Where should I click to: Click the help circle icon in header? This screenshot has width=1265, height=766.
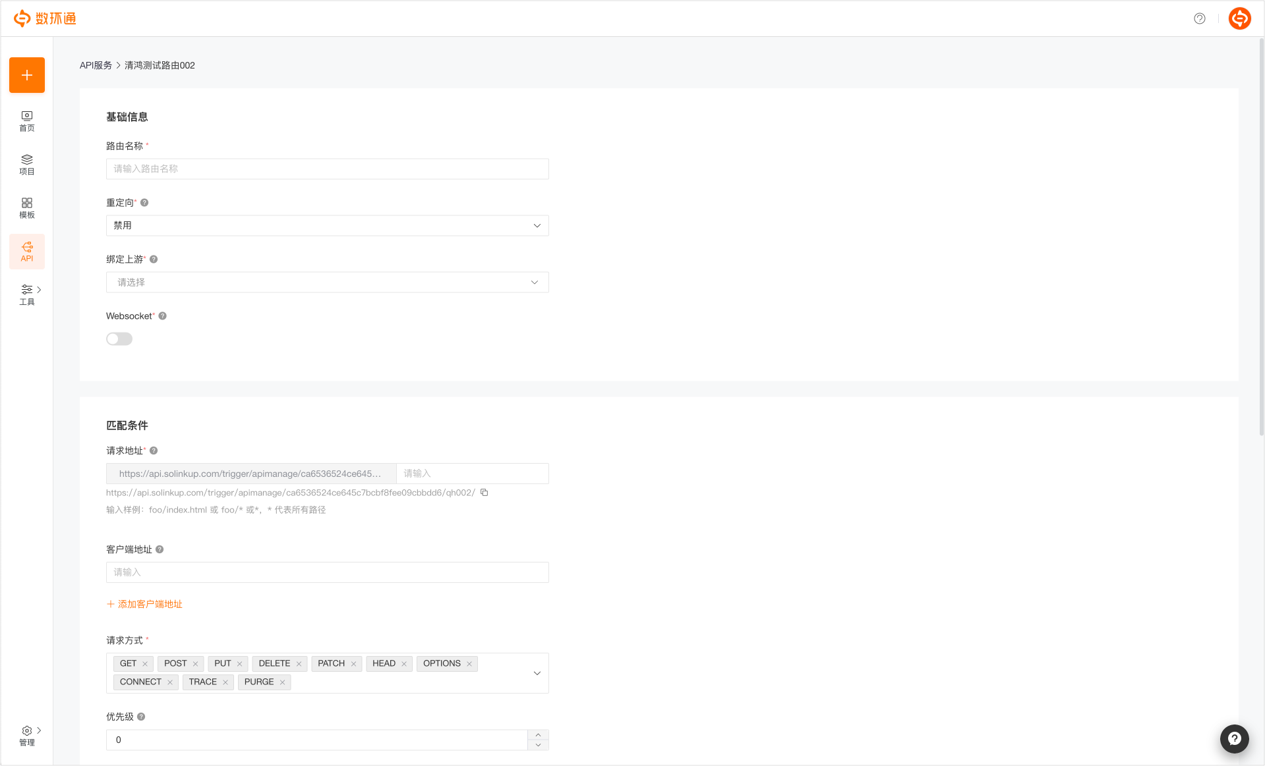click(x=1200, y=18)
